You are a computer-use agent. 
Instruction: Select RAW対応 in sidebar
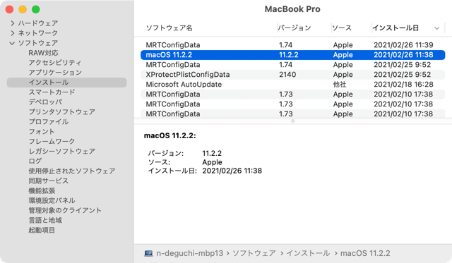pyautogui.click(x=43, y=53)
